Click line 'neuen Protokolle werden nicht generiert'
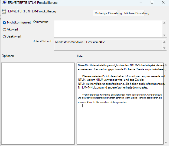Screen dimensions: 169x146 pos(103,102)
